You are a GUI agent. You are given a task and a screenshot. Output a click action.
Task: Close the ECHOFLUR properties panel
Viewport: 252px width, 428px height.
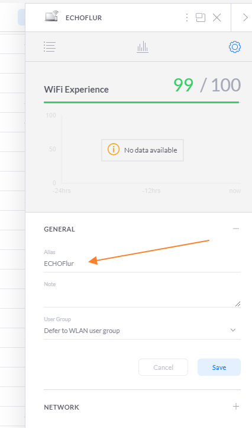[217, 18]
